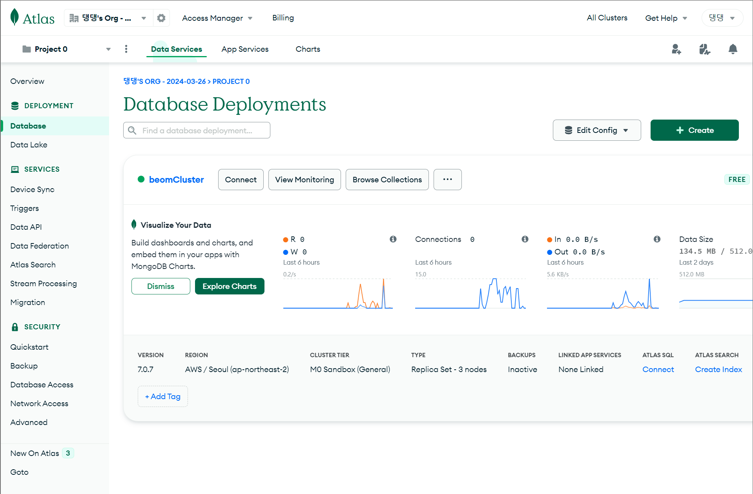Image resolution: width=753 pixels, height=494 pixels.
Task: Switch to the App Services tab
Action: (245, 49)
